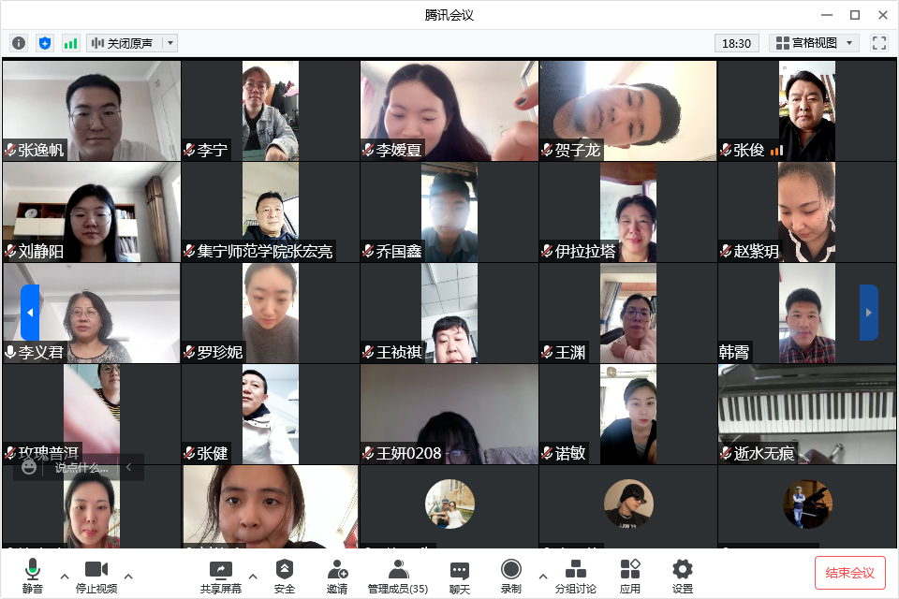This screenshot has width=899, height=599.
Task: Open 设置 settings
Action: click(683, 576)
